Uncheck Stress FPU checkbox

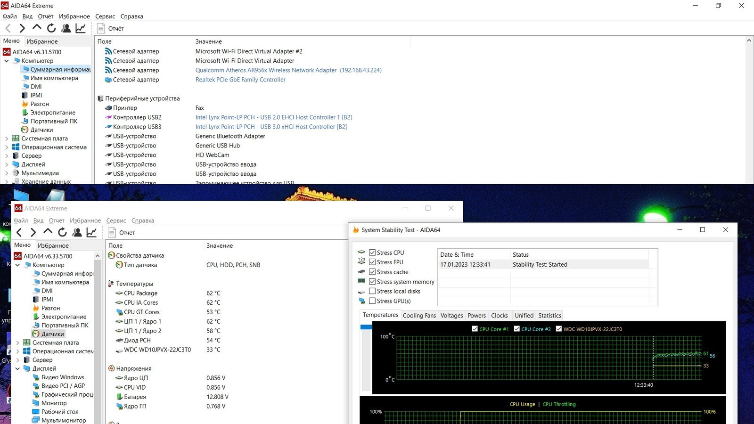click(x=372, y=262)
